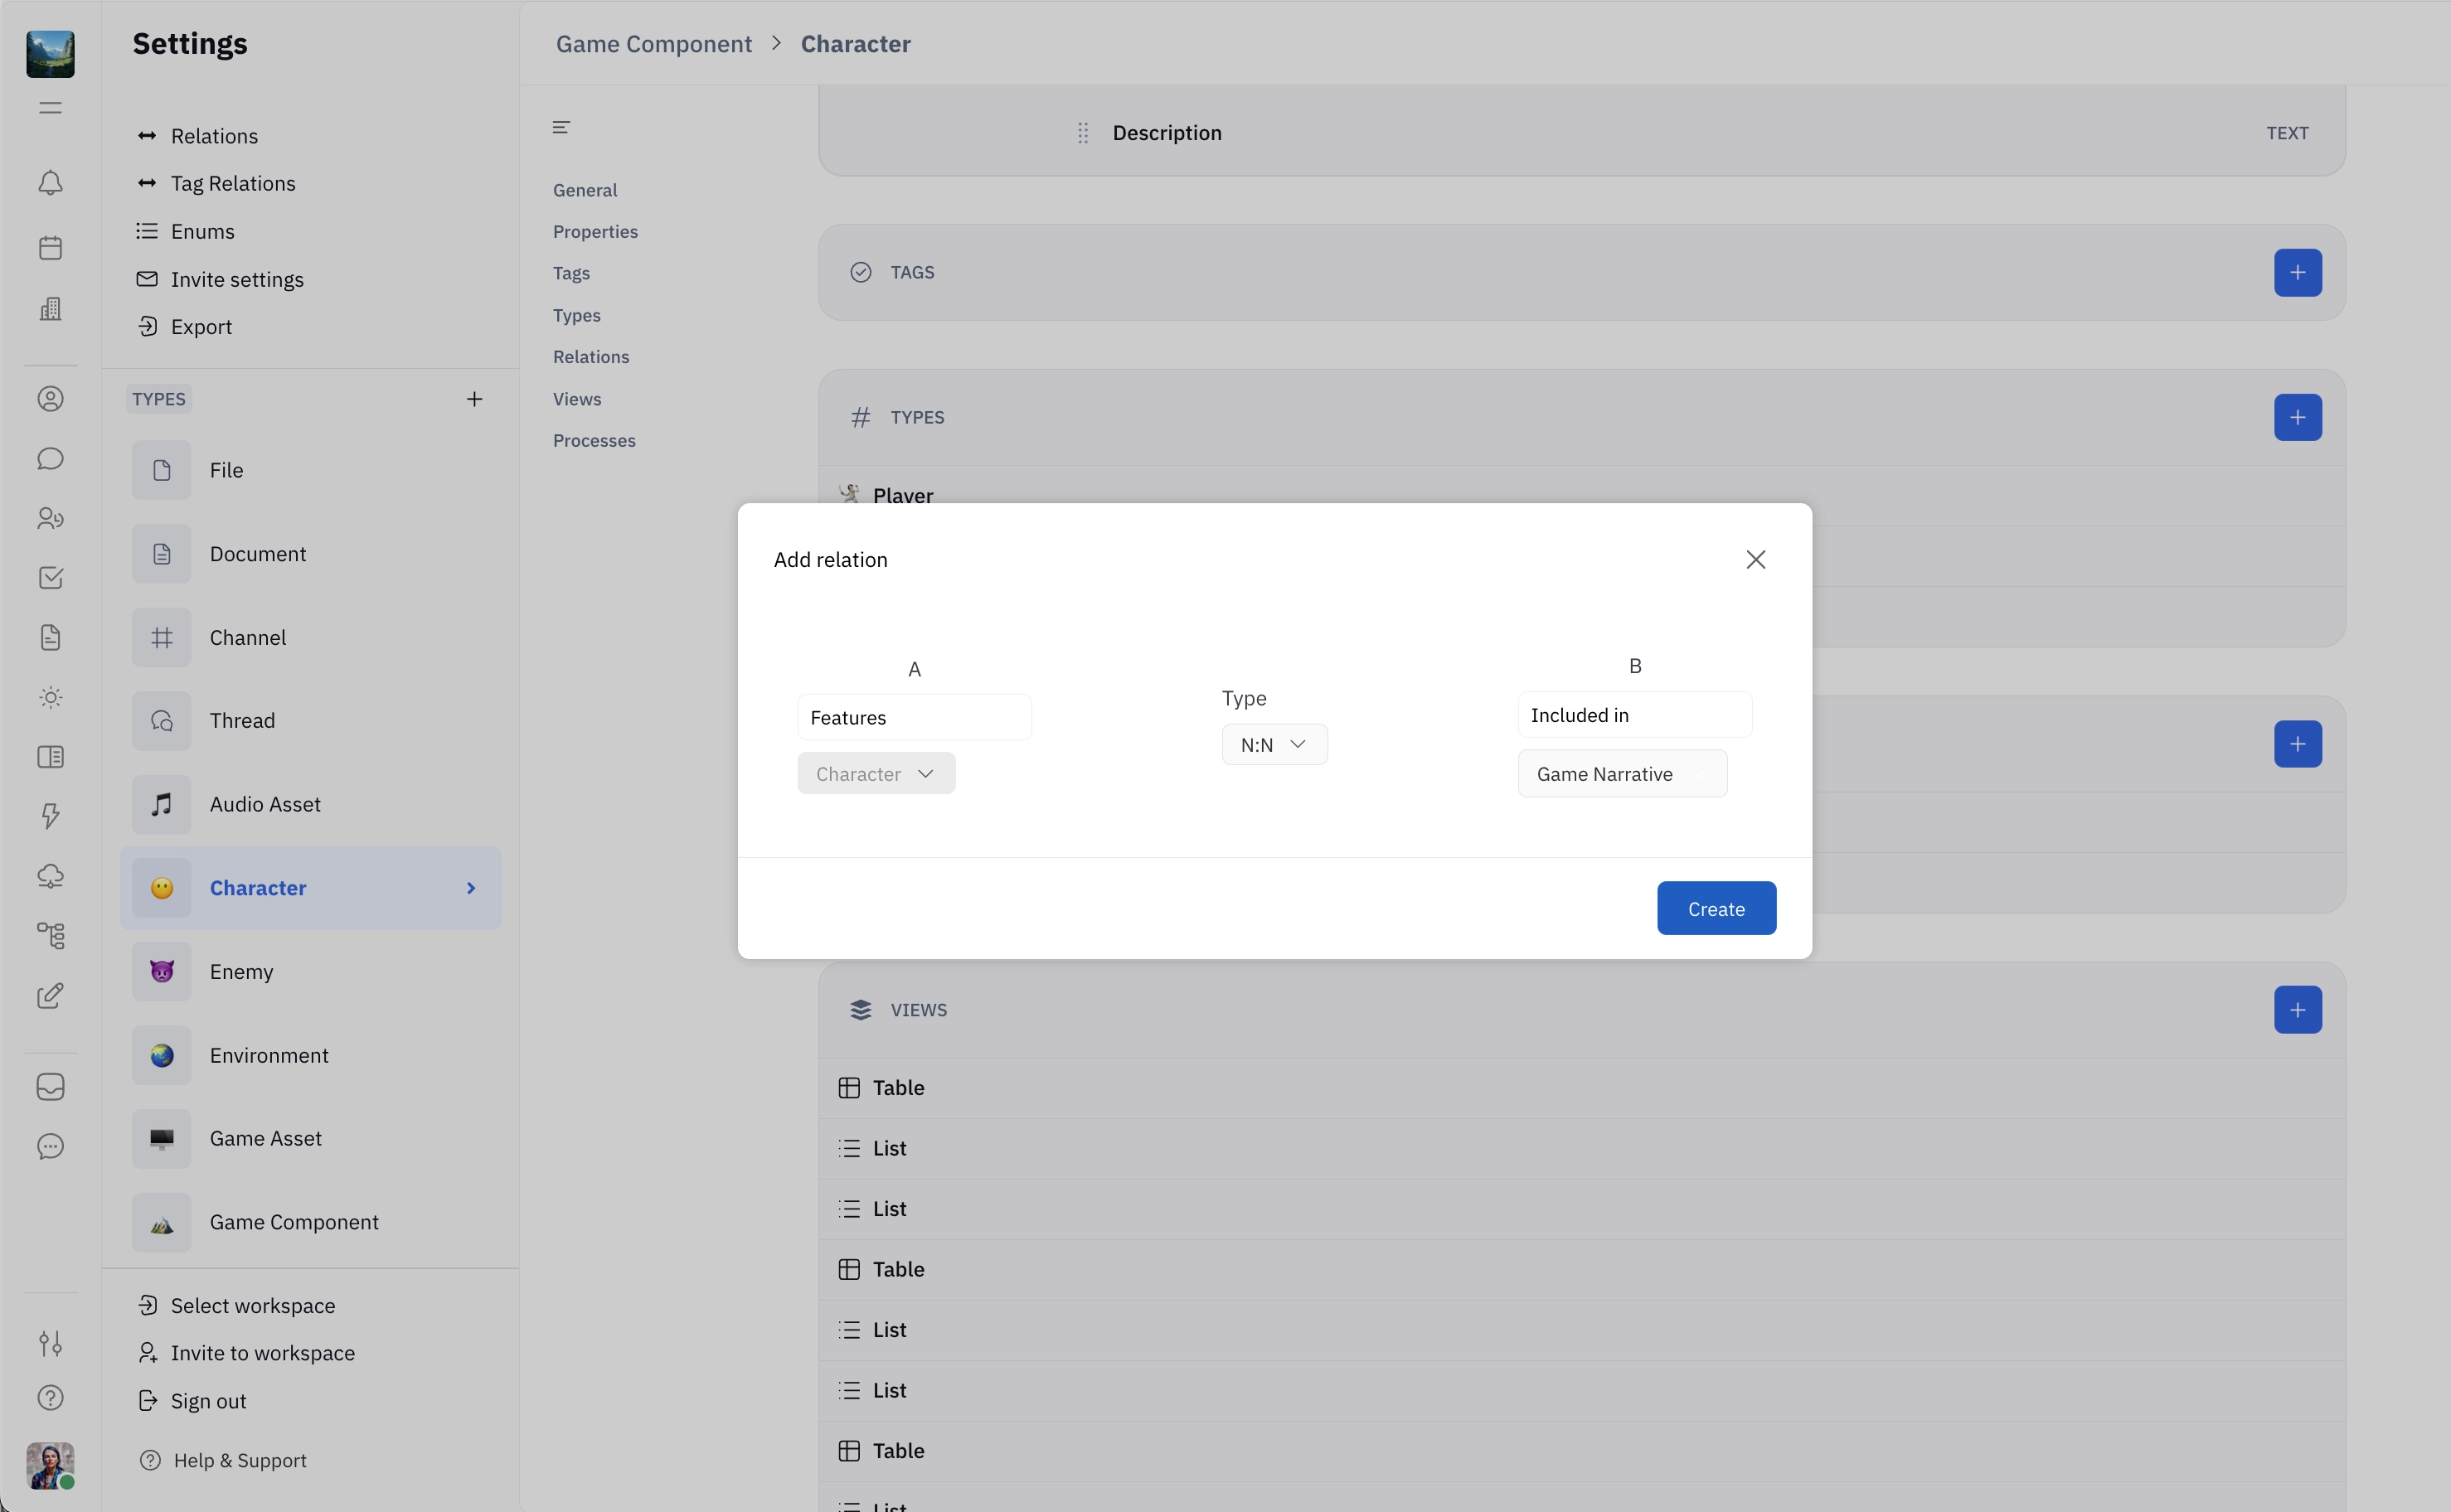Click the lightning bolt icon in sidebar
This screenshot has height=1512, width=2451.
point(50,816)
